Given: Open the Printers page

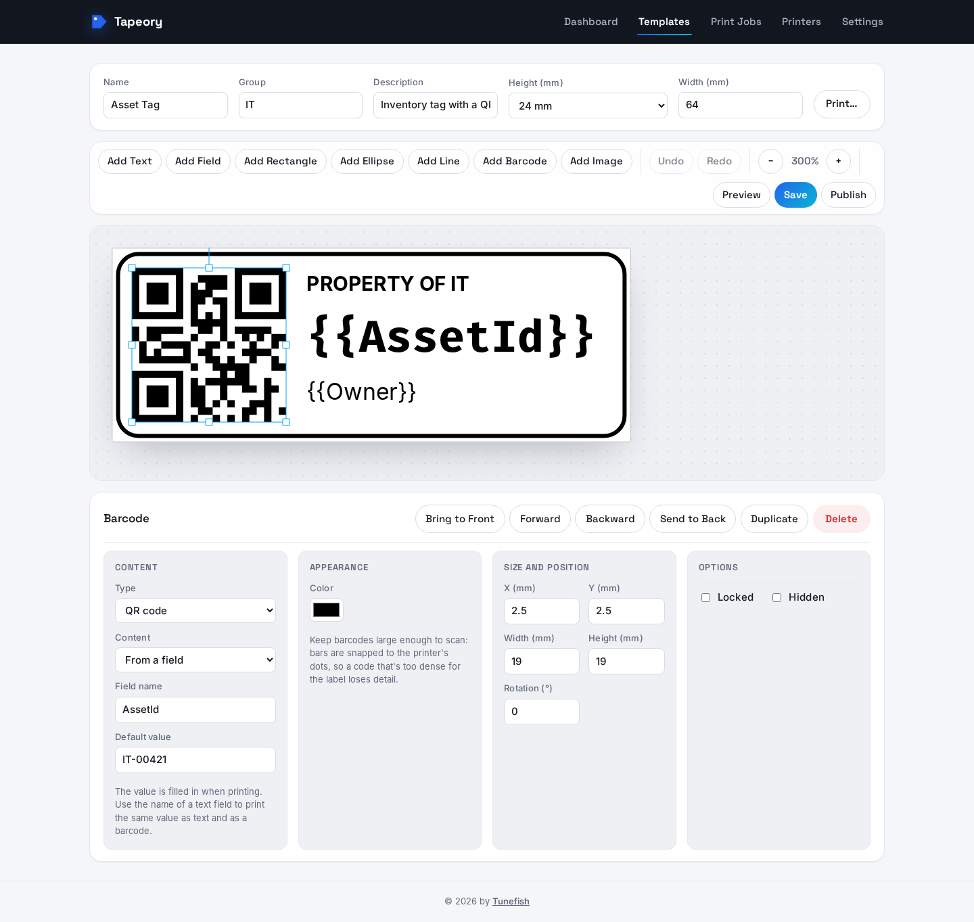Looking at the screenshot, I should point(802,22).
